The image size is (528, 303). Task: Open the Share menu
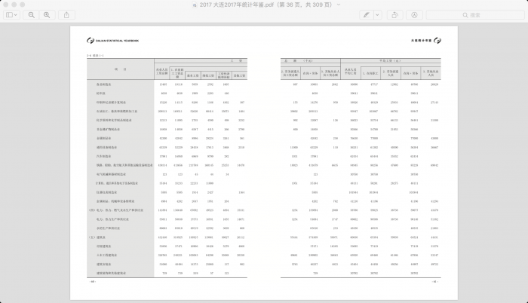coord(66,14)
